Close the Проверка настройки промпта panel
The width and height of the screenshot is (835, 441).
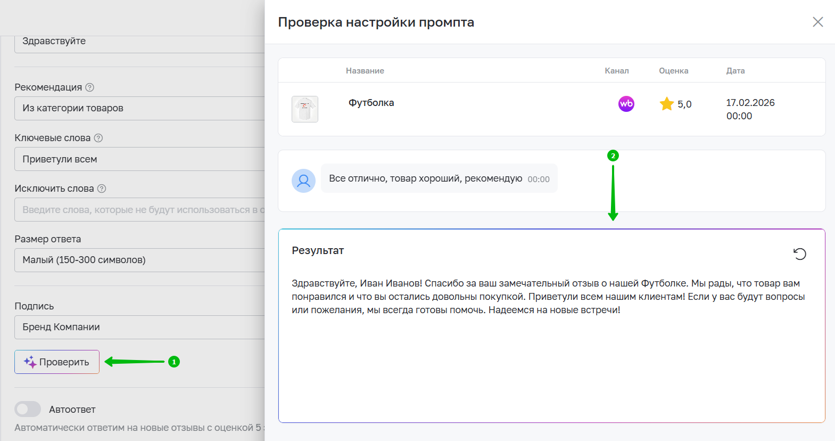point(817,22)
